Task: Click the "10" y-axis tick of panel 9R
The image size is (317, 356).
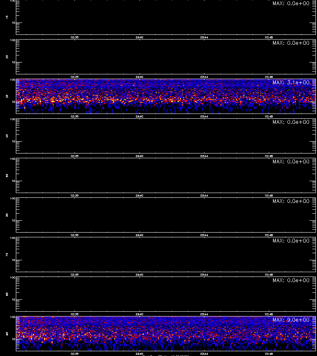Action: (13, 339)
